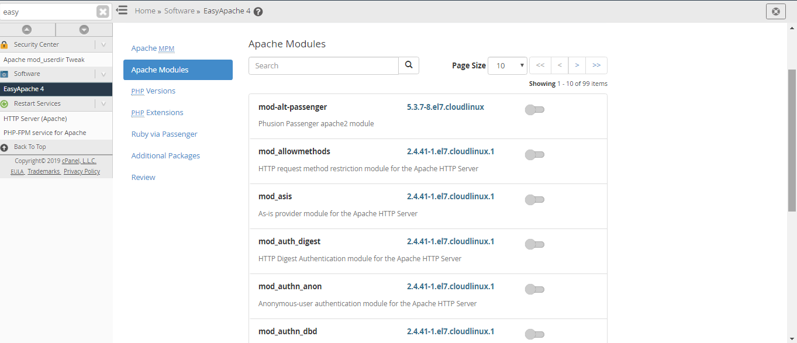Enable the mod_authn_anon toggle switch
Screen dimensions: 797x343
[534, 289]
